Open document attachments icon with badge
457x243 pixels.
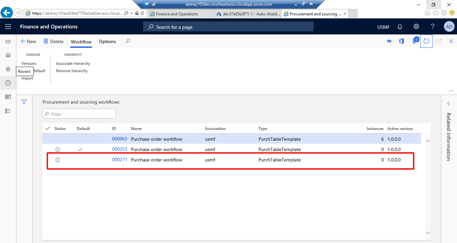415,41
